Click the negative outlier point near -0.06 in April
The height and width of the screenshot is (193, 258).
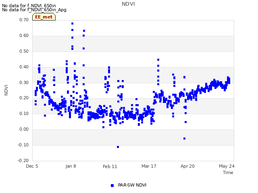pos(185,138)
